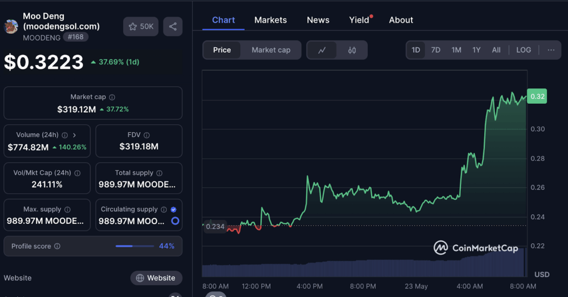
Task: Expand Volume (24h) chevron arrow
Action: pyautogui.click(x=75, y=135)
